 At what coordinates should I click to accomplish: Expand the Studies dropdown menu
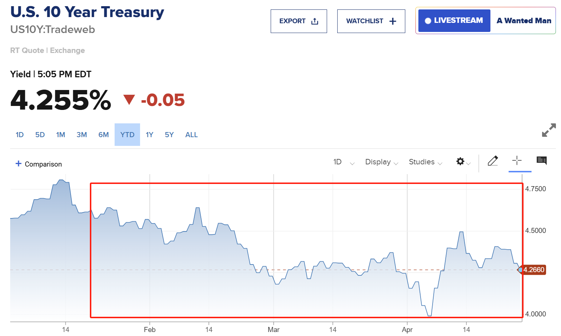(425, 162)
